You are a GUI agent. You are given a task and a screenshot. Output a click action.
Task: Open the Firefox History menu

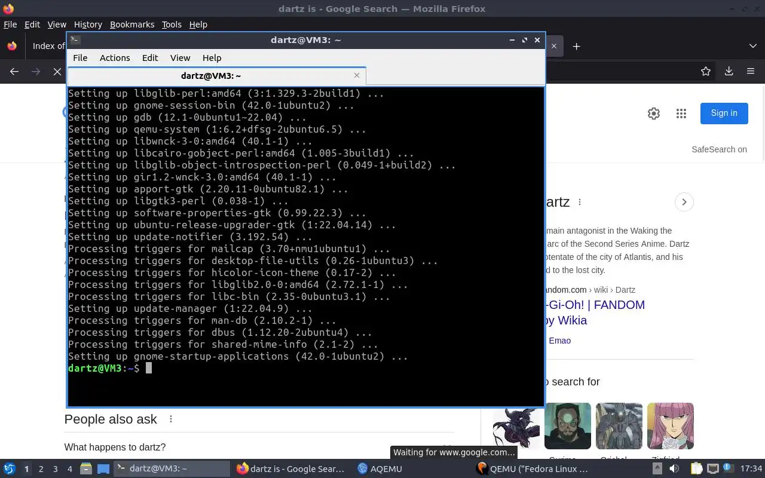(x=88, y=24)
